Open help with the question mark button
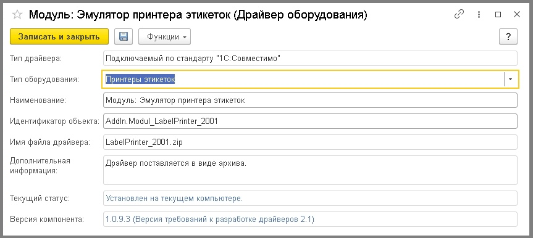Image resolution: width=533 pixels, height=238 pixels. pyautogui.click(x=508, y=36)
